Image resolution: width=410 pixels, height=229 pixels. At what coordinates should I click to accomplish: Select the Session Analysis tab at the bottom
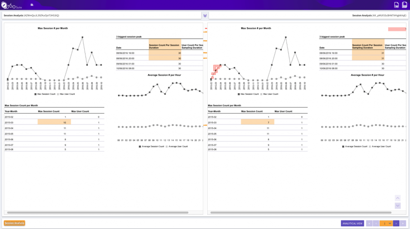click(x=15, y=223)
